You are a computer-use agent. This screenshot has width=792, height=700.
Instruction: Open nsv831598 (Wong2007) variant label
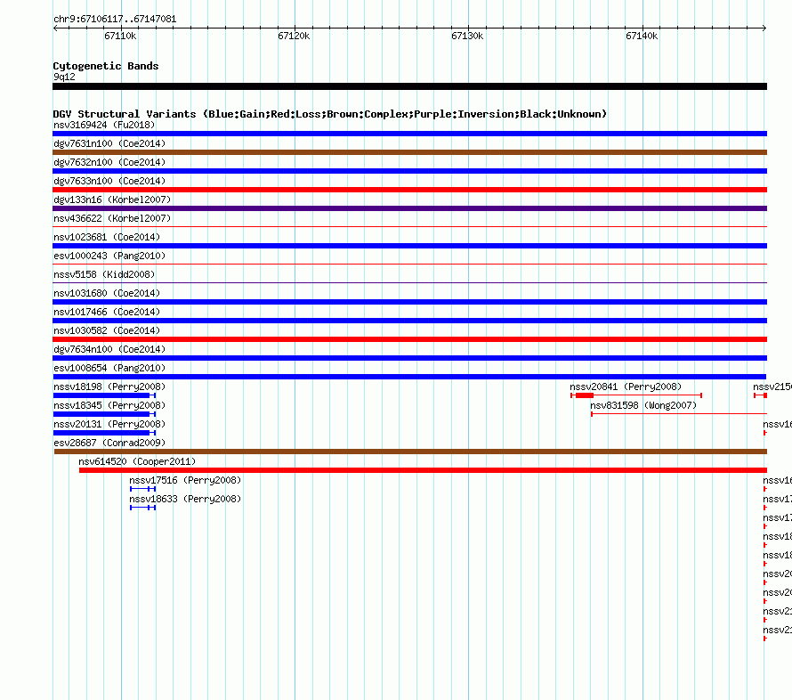[x=643, y=405]
